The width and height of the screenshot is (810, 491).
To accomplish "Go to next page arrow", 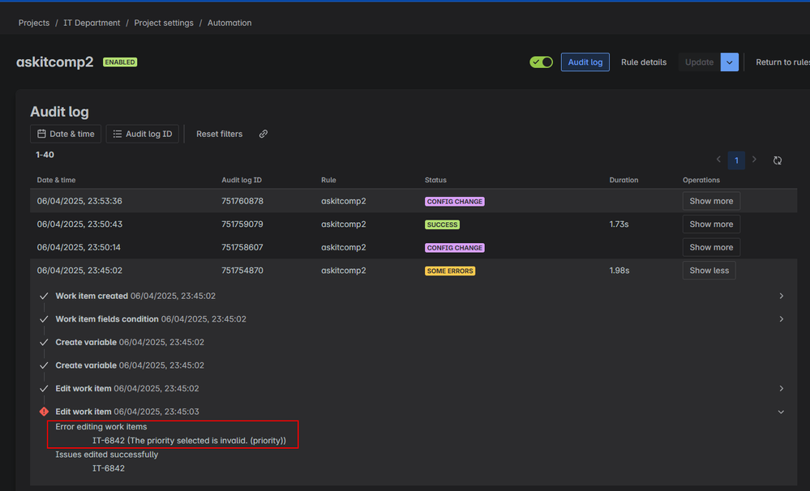I will pos(754,160).
